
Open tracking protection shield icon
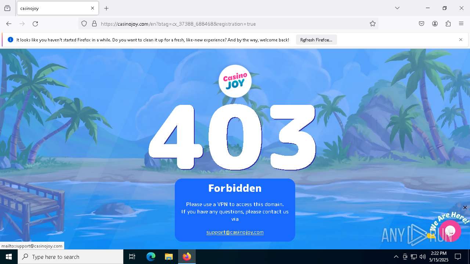[84, 24]
